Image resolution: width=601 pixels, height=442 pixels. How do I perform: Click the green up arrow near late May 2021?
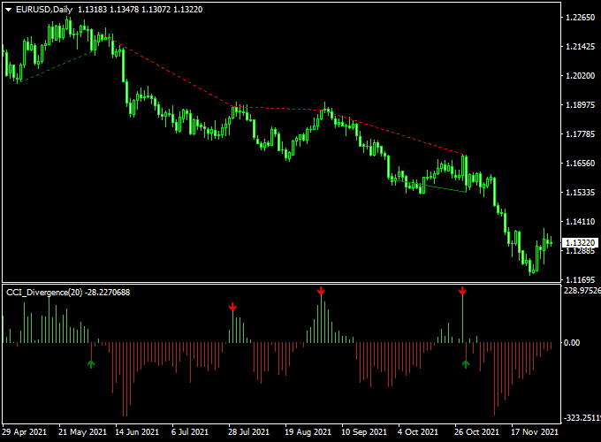click(91, 364)
